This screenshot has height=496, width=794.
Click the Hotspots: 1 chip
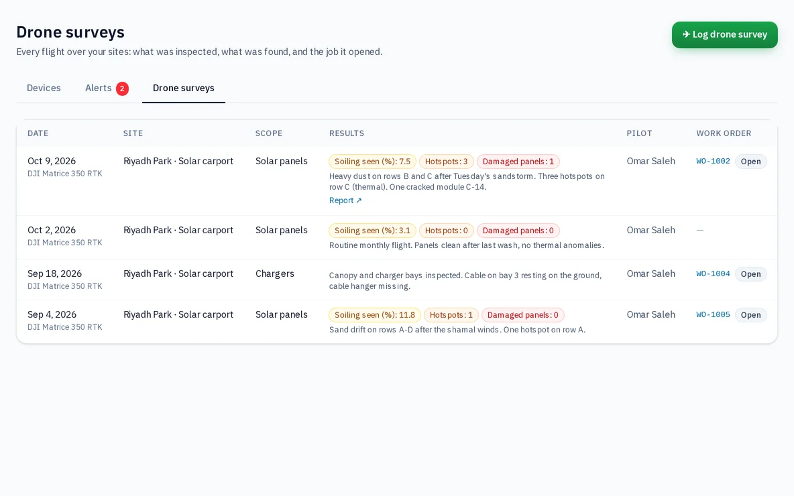451,315
